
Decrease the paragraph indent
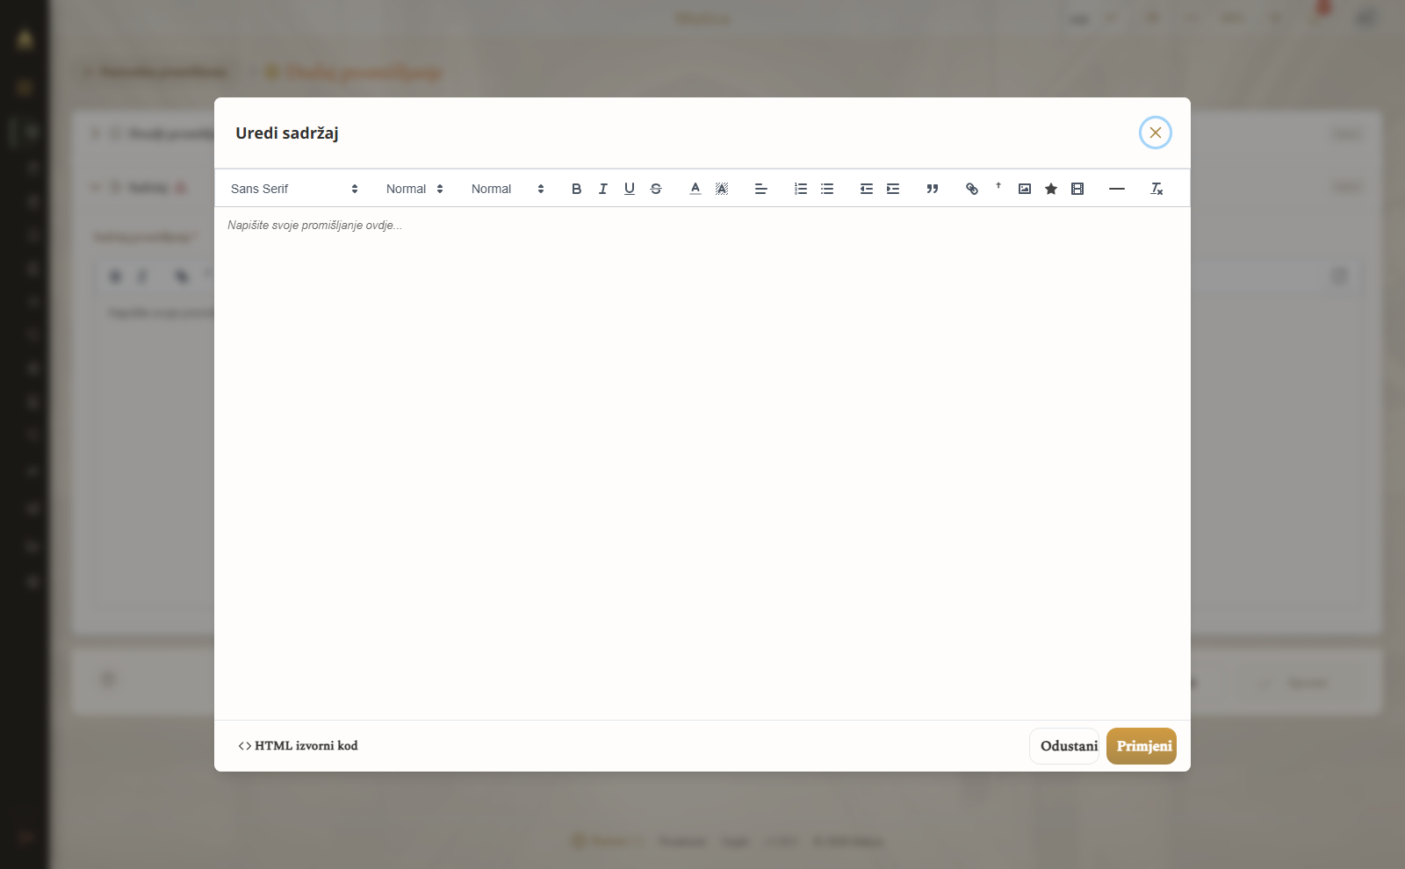coord(866,189)
